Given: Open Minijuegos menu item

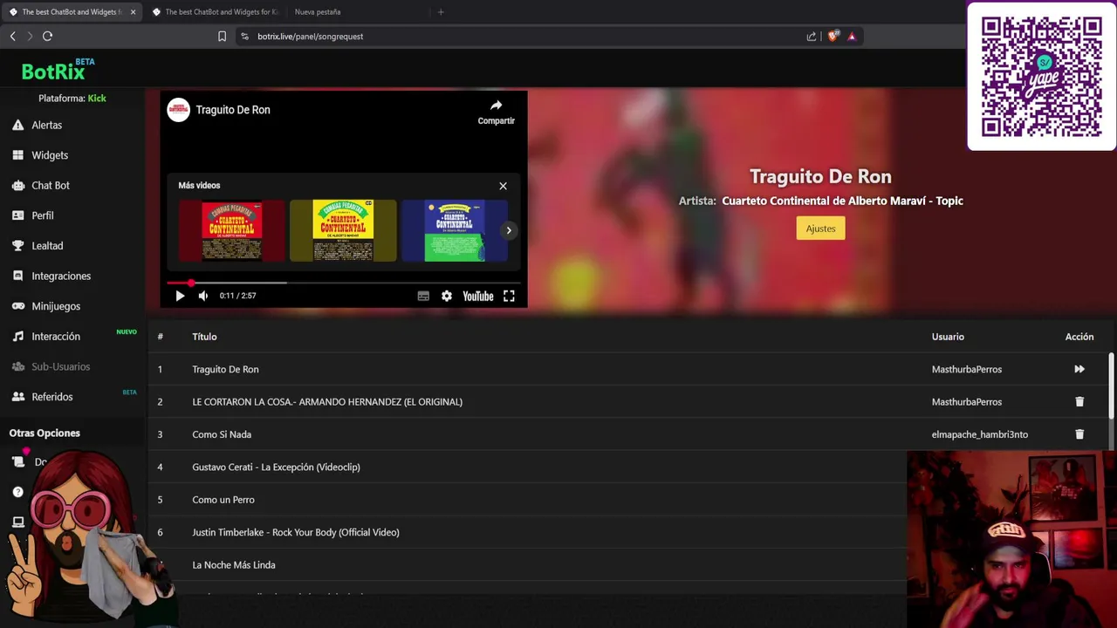Looking at the screenshot, I should tap(56, 306).
